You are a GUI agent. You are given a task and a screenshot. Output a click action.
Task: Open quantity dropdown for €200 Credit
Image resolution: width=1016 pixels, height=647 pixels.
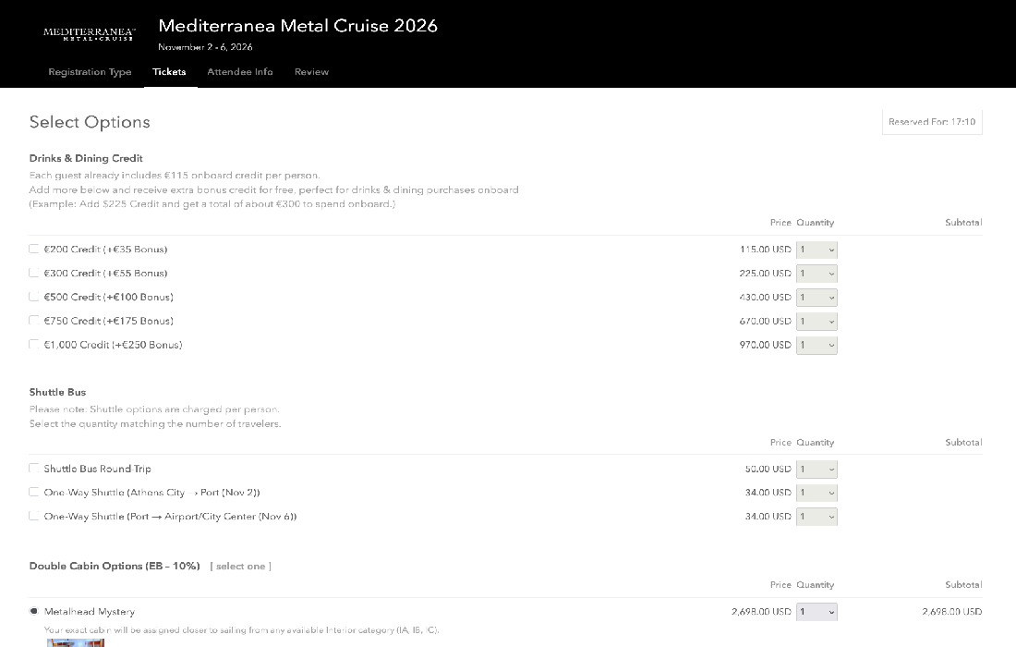(x=816, y=250)
